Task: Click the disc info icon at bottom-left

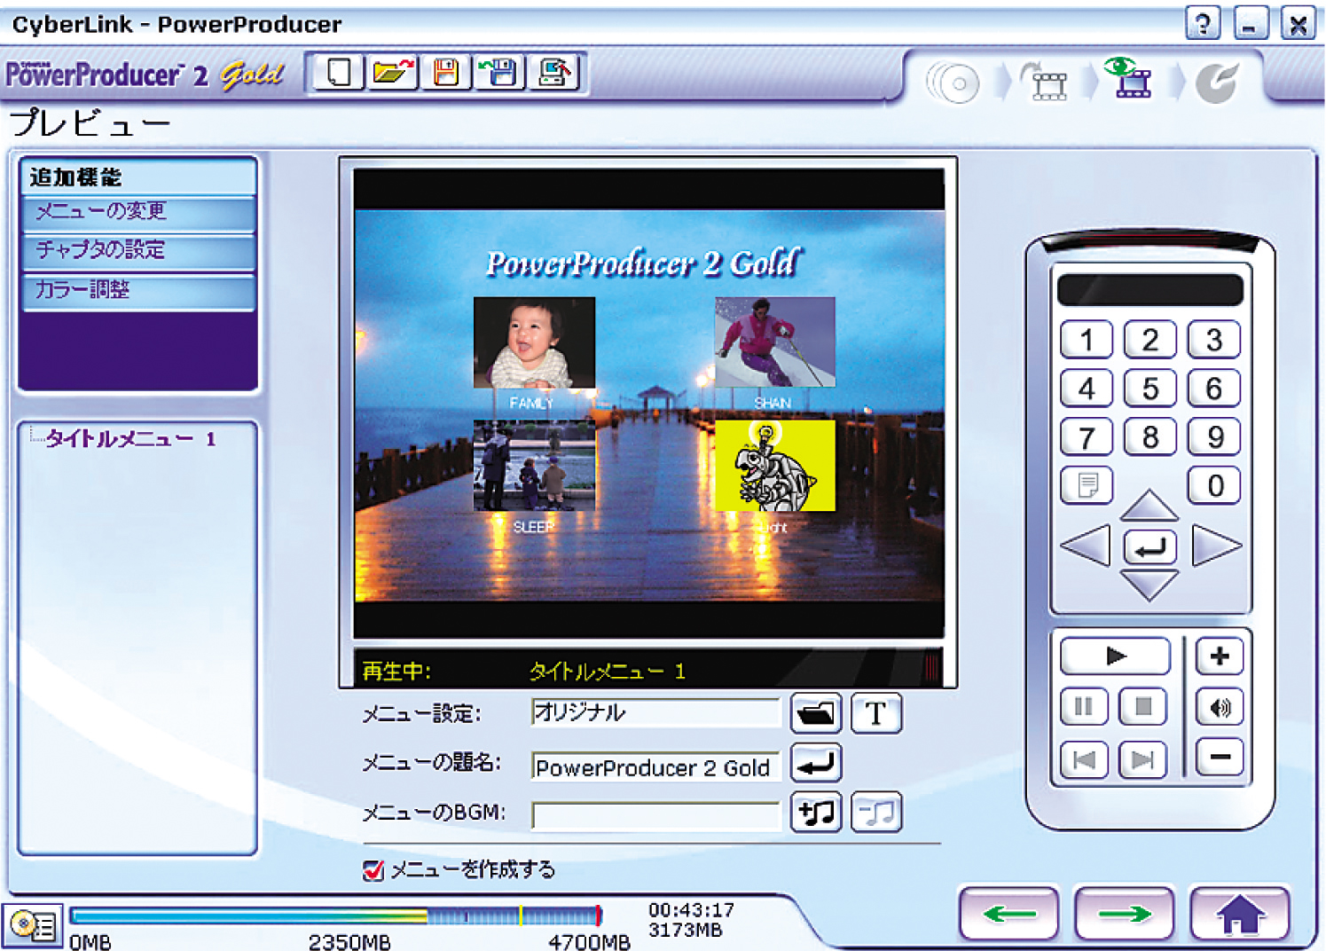Action: 34,926
